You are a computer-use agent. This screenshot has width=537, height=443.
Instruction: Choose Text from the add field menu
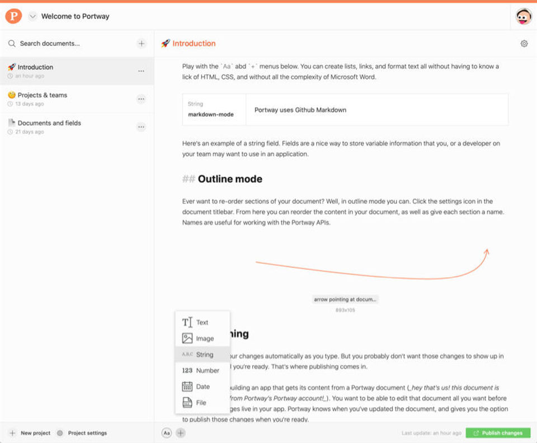(202, 322)
